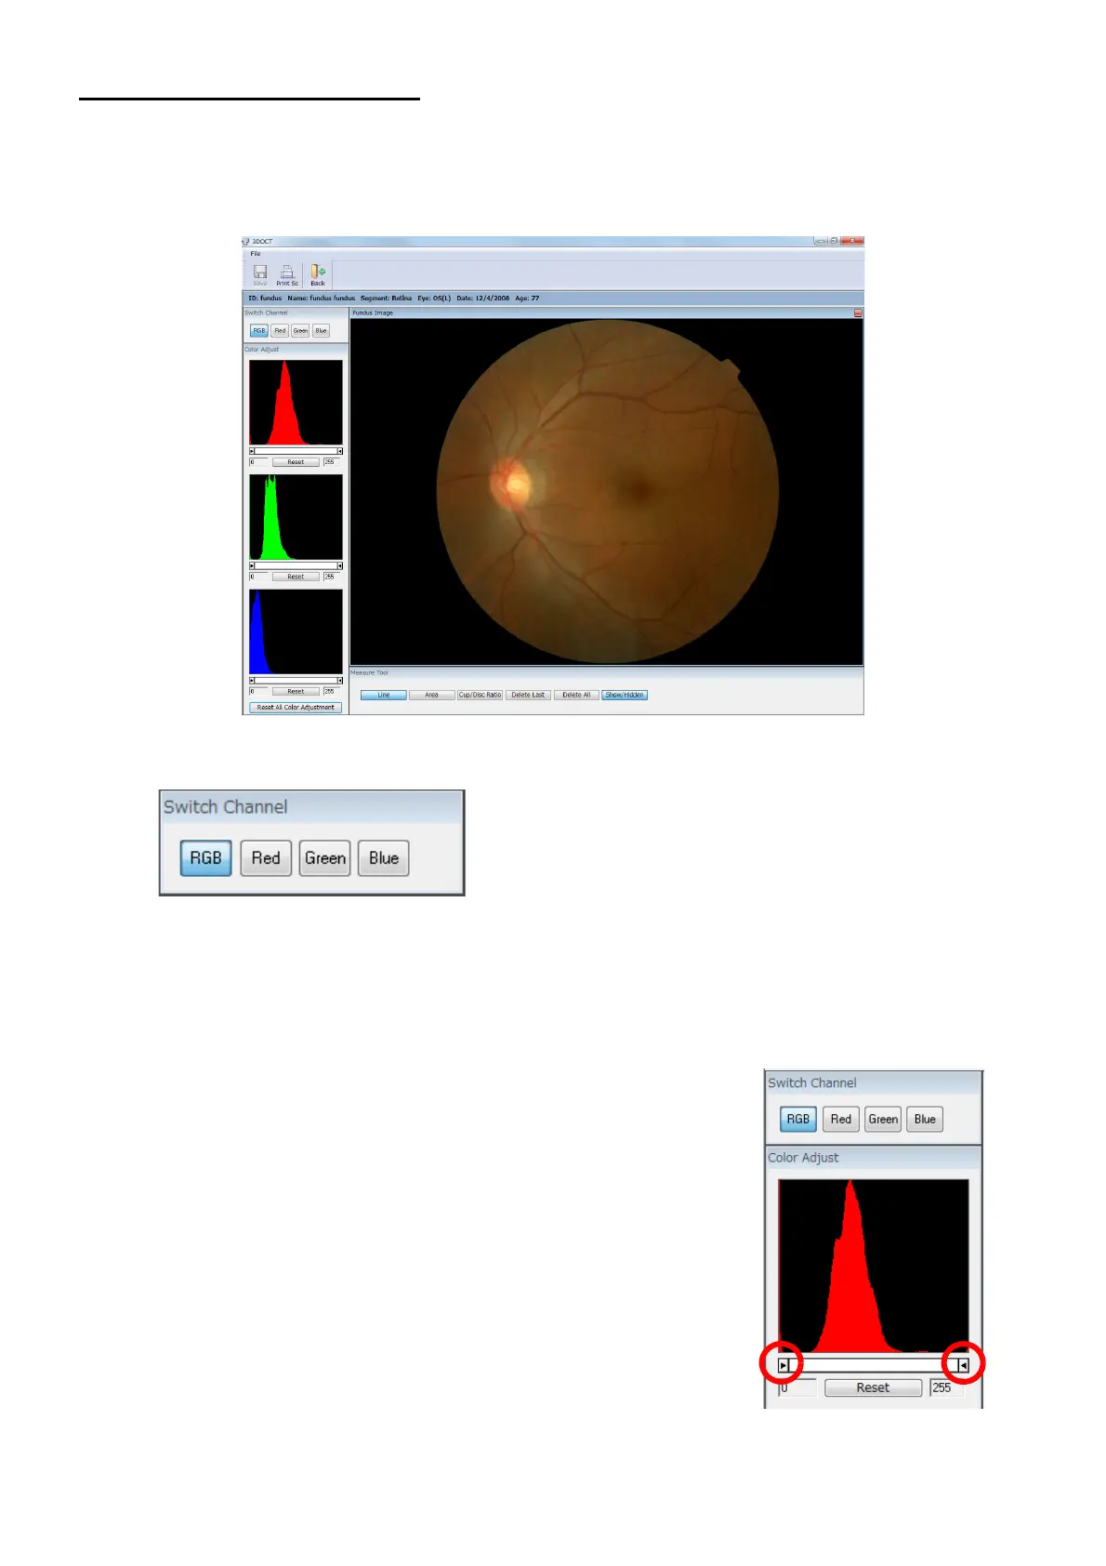Screen dimensions: 1106x1566
Task: Click the green slider's upper handle, 3DOCT window
Action: point(340,565)
